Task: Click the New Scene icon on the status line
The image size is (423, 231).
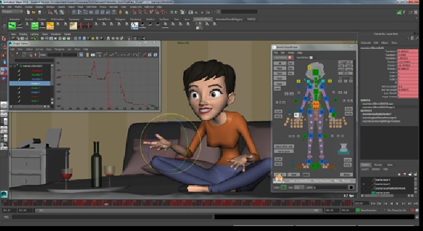Action: point(28,12)
